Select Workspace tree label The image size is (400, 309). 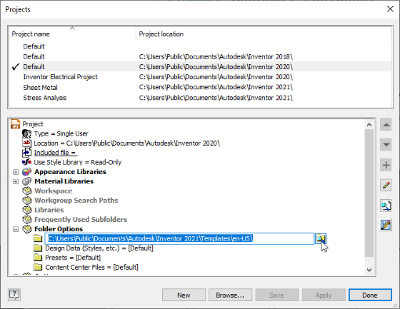(54, 191)
